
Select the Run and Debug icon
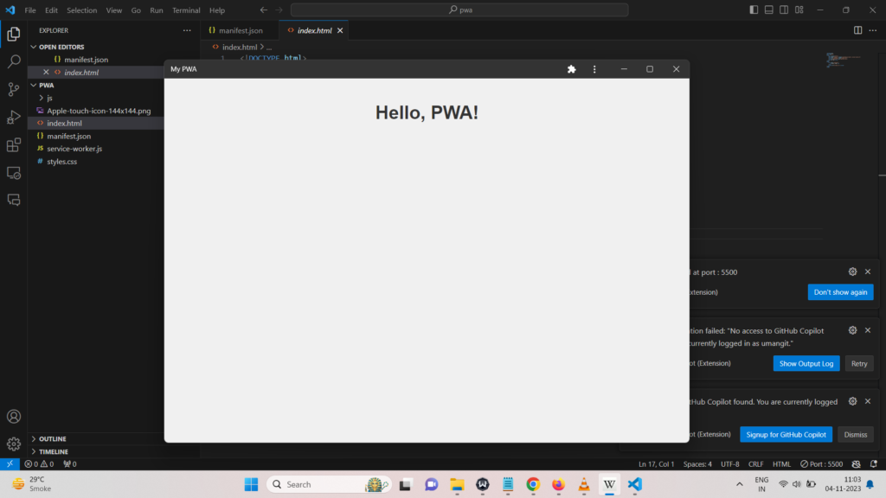13,117
